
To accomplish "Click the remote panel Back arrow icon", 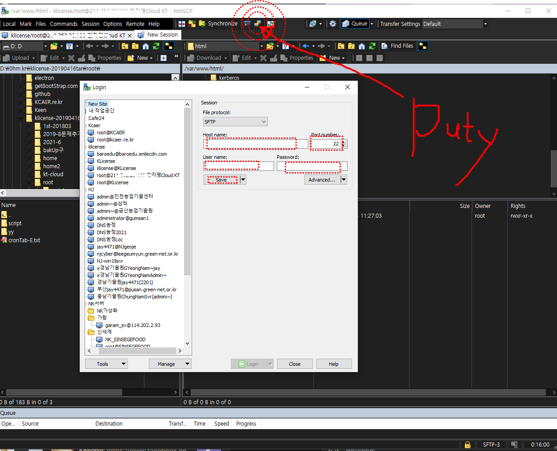I will tap(306, 46).
